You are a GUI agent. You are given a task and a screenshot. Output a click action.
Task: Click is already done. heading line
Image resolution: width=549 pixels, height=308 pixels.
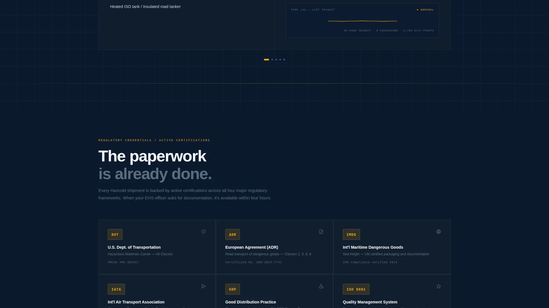[155, 174]
